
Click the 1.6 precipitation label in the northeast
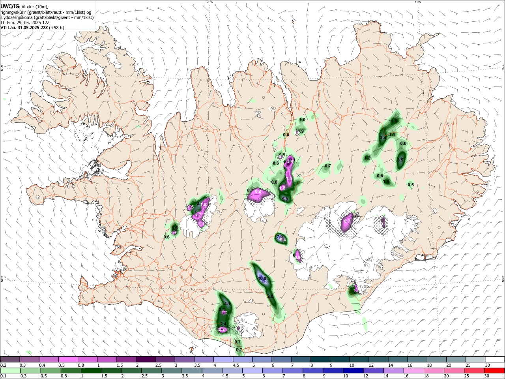pos(394,121)
